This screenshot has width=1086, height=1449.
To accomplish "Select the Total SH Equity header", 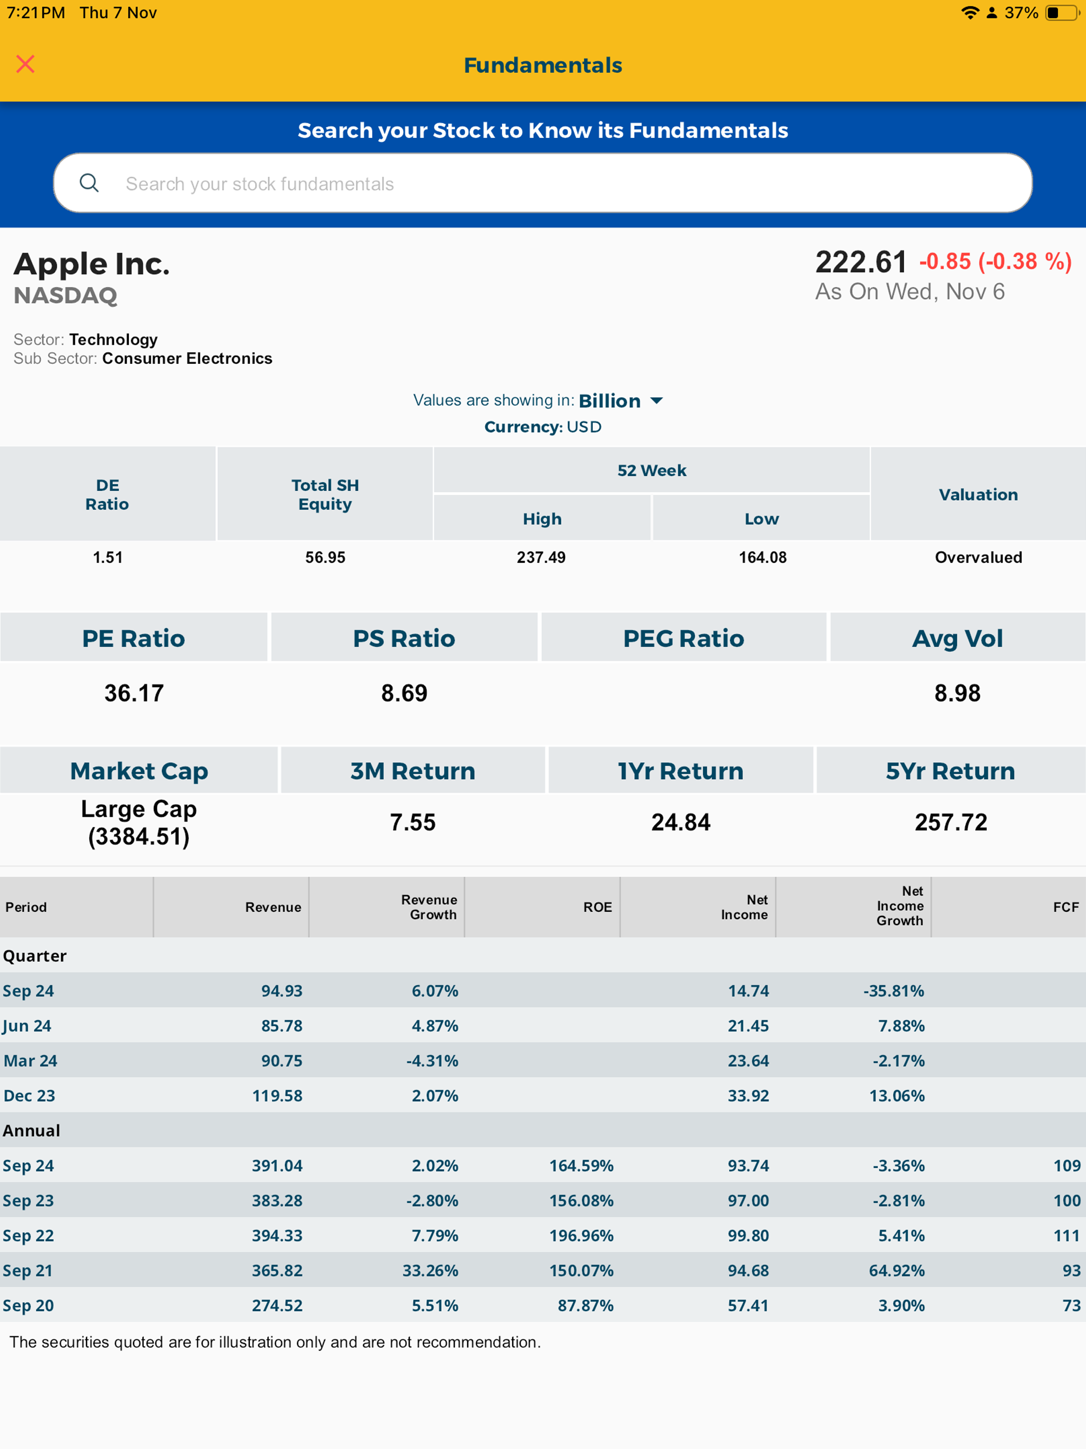I will coord(325,494).
